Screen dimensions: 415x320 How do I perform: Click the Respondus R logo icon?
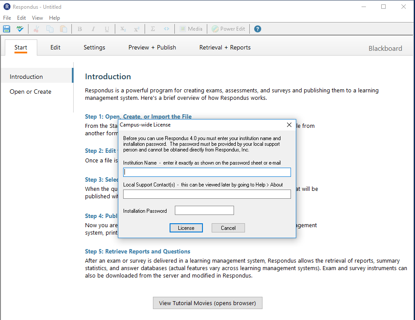point(7,7)
